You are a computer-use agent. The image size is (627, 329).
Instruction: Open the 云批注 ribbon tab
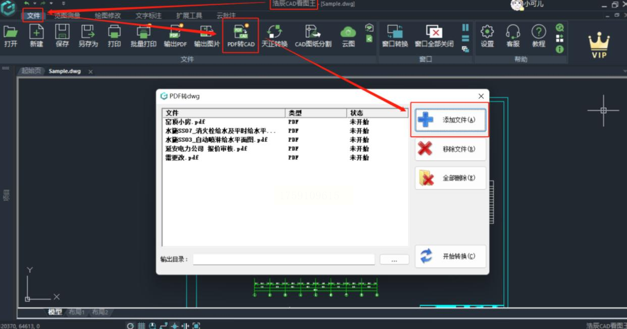[x=226, y=16]
